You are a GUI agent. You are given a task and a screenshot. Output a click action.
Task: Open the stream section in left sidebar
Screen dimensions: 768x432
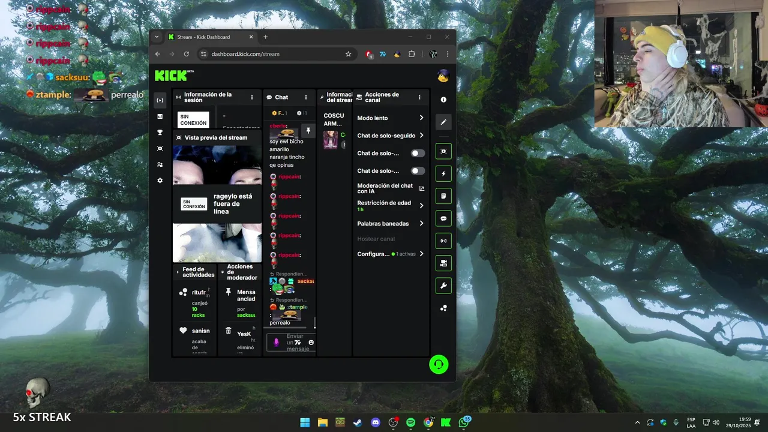coord(160,100)
